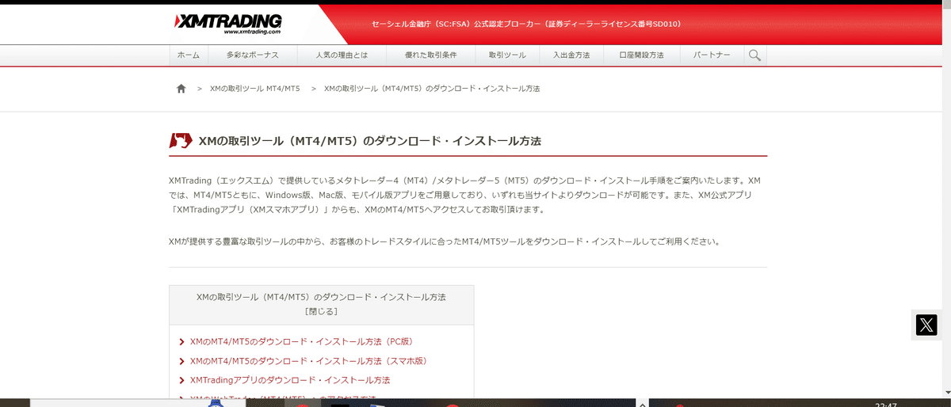Screen dimensions: 951x407
Task: Open the 多彩なボーナス menu
Action: (x=252, y=55)
